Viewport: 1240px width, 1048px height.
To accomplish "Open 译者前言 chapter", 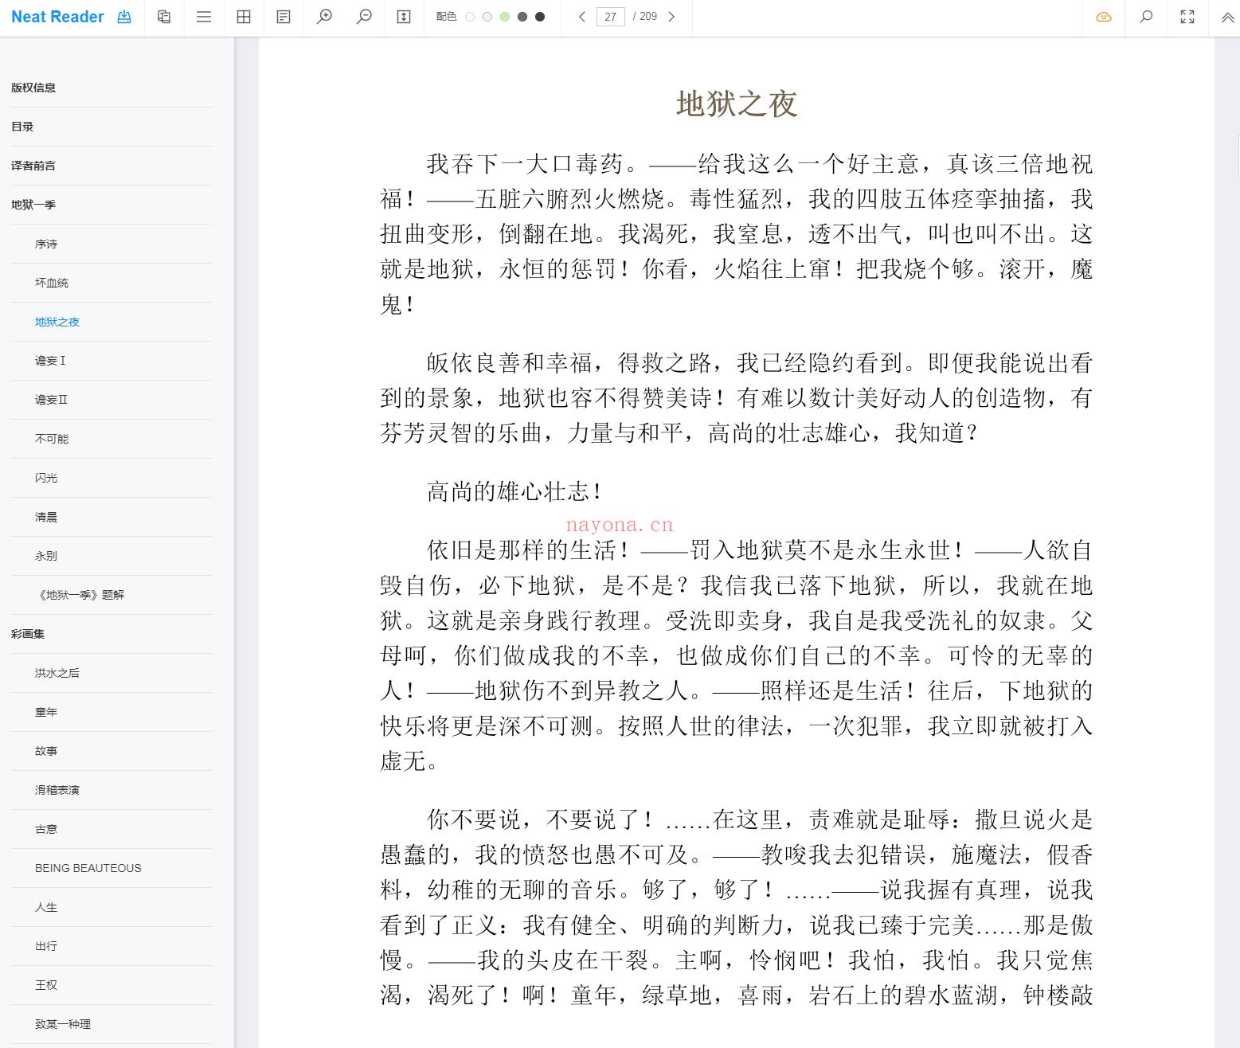I will 33,166.
